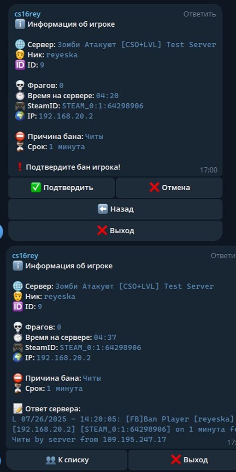Image resolution: width=236 pixels, height=472 pixels.
Task: Copy the server response log text
Action: pyautogui.click(x=124, y=429)
